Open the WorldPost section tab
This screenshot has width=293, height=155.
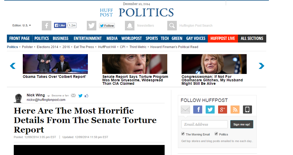tap(132, 39)
